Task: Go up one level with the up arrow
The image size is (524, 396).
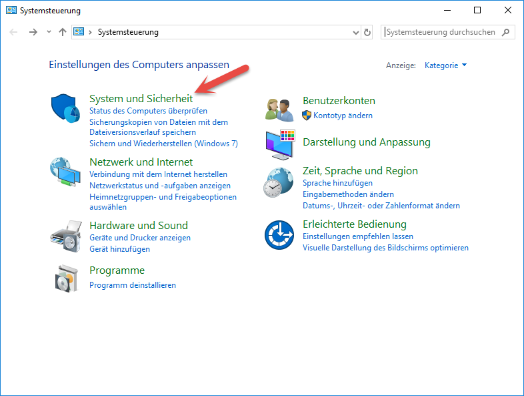Action: click(x=63, y=32)
